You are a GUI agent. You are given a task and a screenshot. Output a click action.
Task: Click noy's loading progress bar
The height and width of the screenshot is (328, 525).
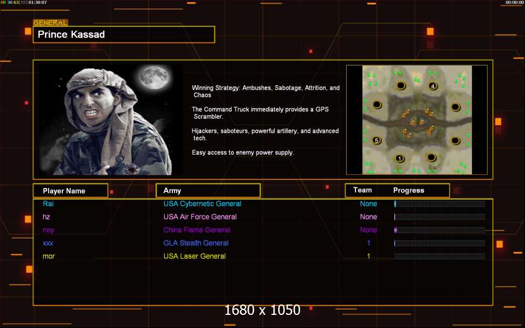click(x=440, y=230)
